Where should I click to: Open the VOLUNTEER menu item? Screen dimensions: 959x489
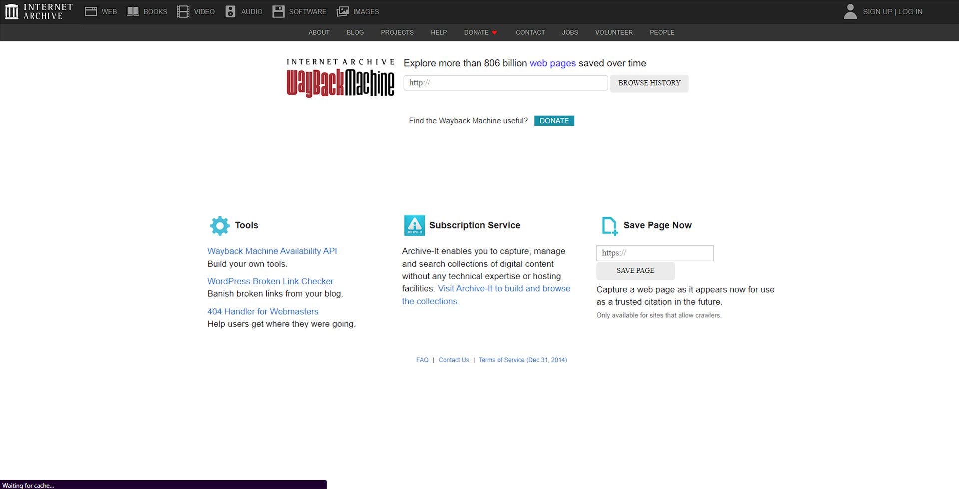(x=614, y=32)
